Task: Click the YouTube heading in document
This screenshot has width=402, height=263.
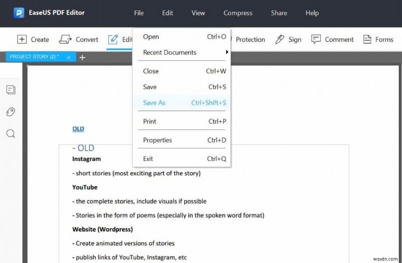Action: click(85, 187)
